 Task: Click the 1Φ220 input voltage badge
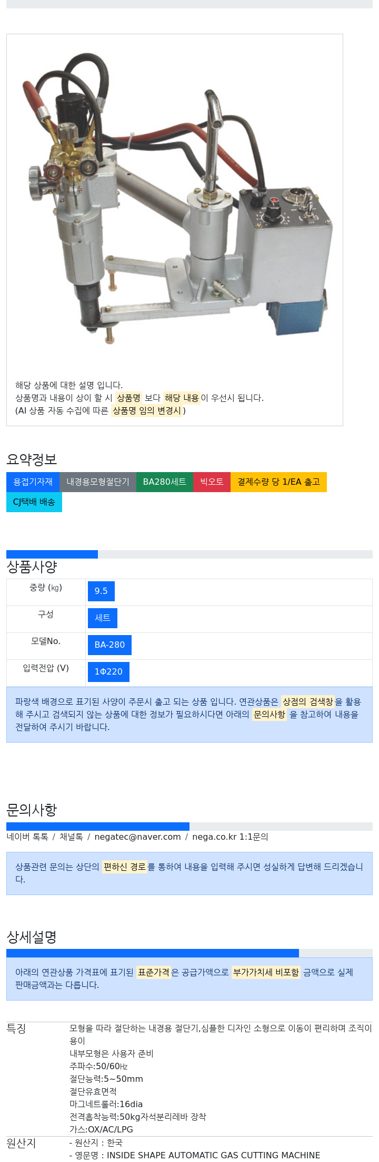click(x=108, y=672)
